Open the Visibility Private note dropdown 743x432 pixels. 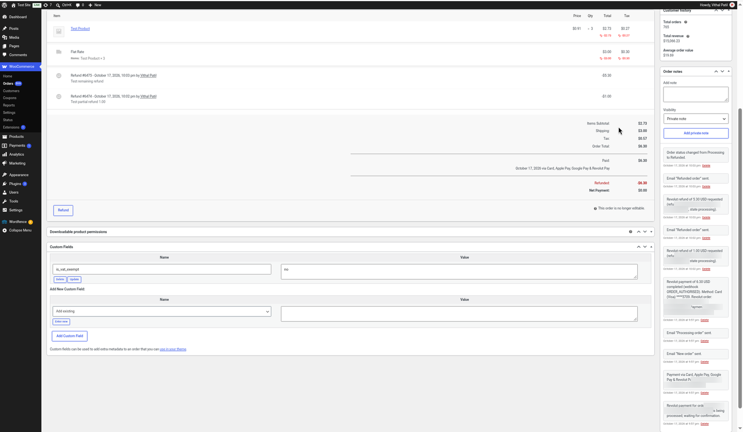(696, 119)
